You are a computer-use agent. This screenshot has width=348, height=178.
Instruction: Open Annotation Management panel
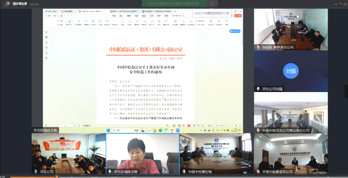[191, 23]
